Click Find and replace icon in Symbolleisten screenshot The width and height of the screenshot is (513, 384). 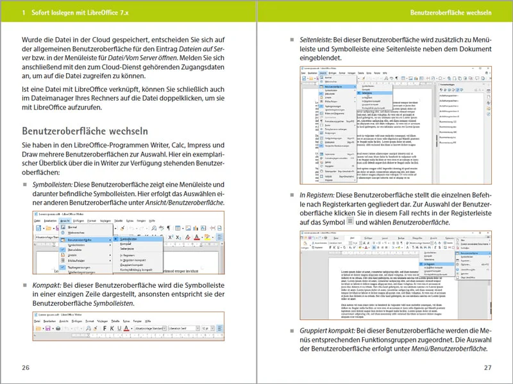[154, 228]
